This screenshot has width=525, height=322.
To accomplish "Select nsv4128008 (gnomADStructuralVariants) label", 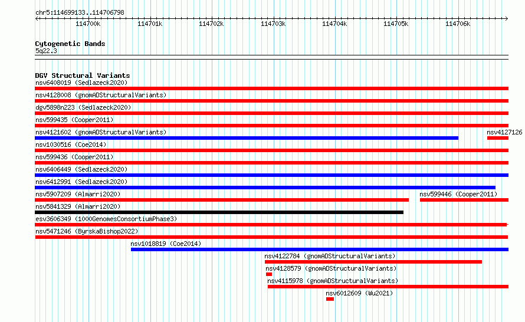I will point(101,95).
